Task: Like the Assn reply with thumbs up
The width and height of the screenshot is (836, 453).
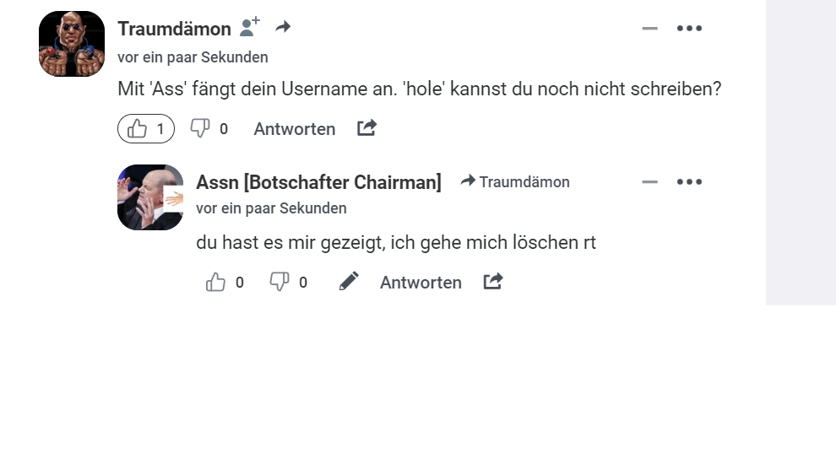Action: click(216, 283)
